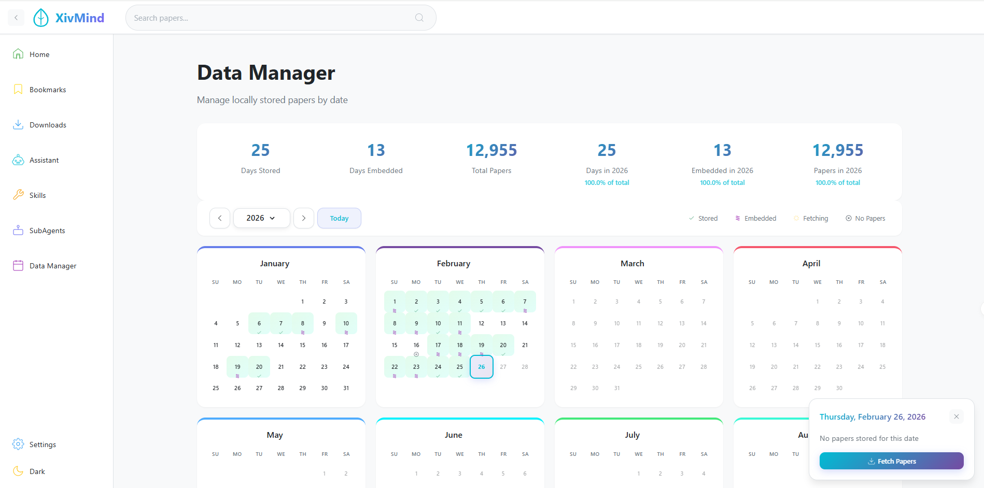984x488 pixels.
Task: Click the Days Embedded stat
Action: (376, 158)
